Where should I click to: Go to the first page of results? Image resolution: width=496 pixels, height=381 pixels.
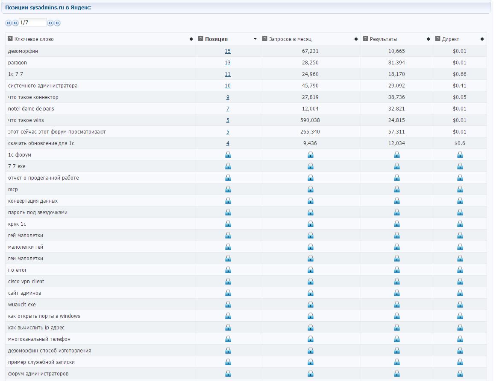9,23
